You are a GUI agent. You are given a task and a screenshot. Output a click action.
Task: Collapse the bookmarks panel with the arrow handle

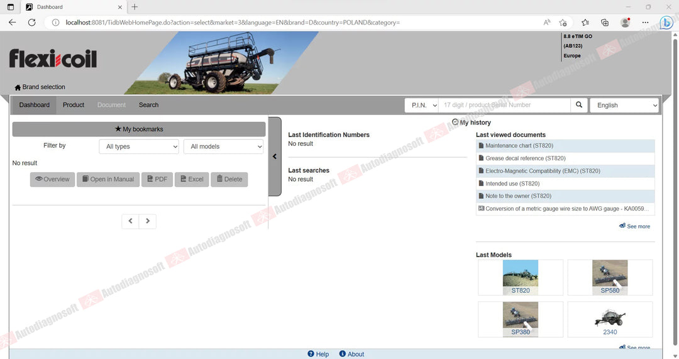(x=275, y=157)
